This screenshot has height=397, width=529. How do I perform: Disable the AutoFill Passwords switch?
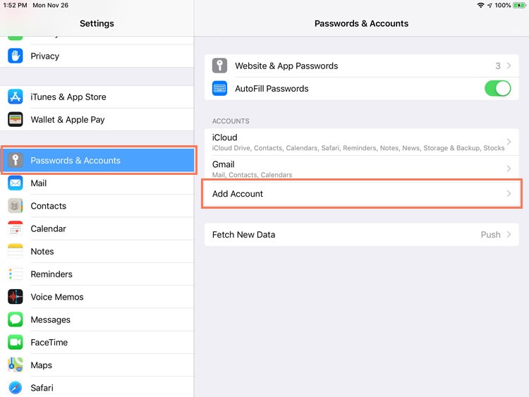pos(497,88)
